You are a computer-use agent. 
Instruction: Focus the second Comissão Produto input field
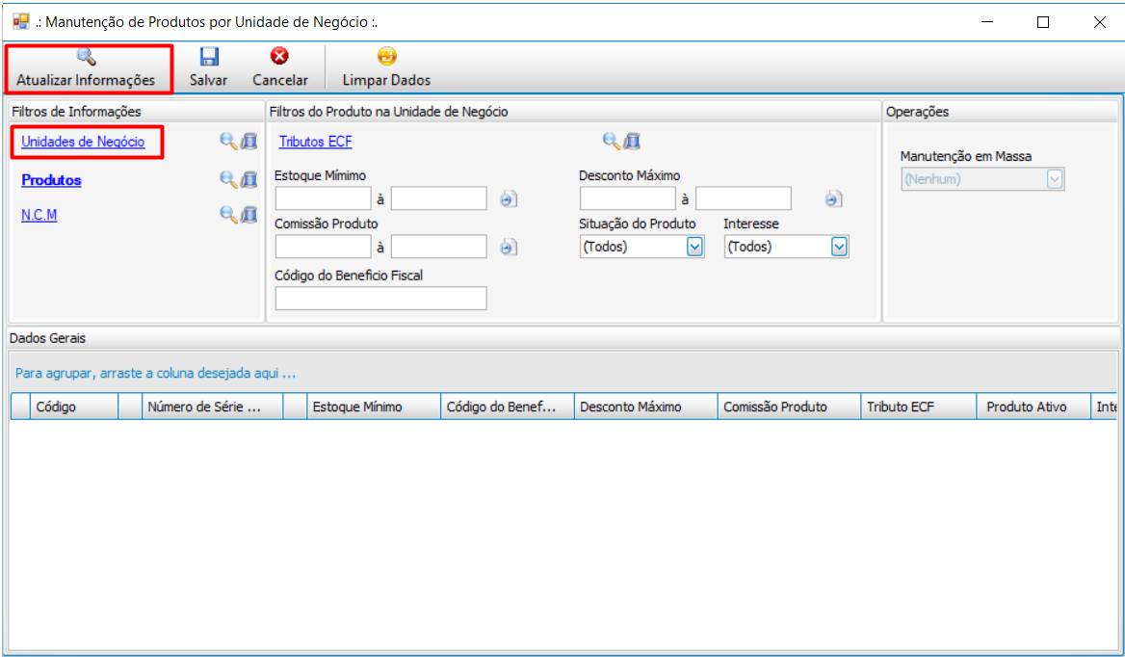(439, 247)
